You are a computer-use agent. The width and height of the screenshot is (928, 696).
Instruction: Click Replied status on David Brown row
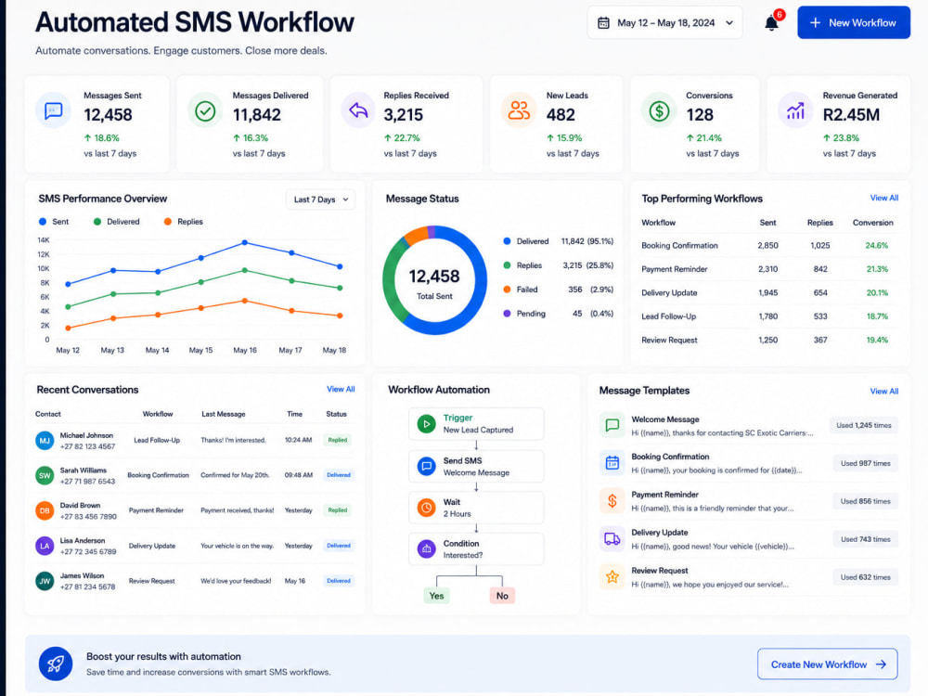click(338, 510)
